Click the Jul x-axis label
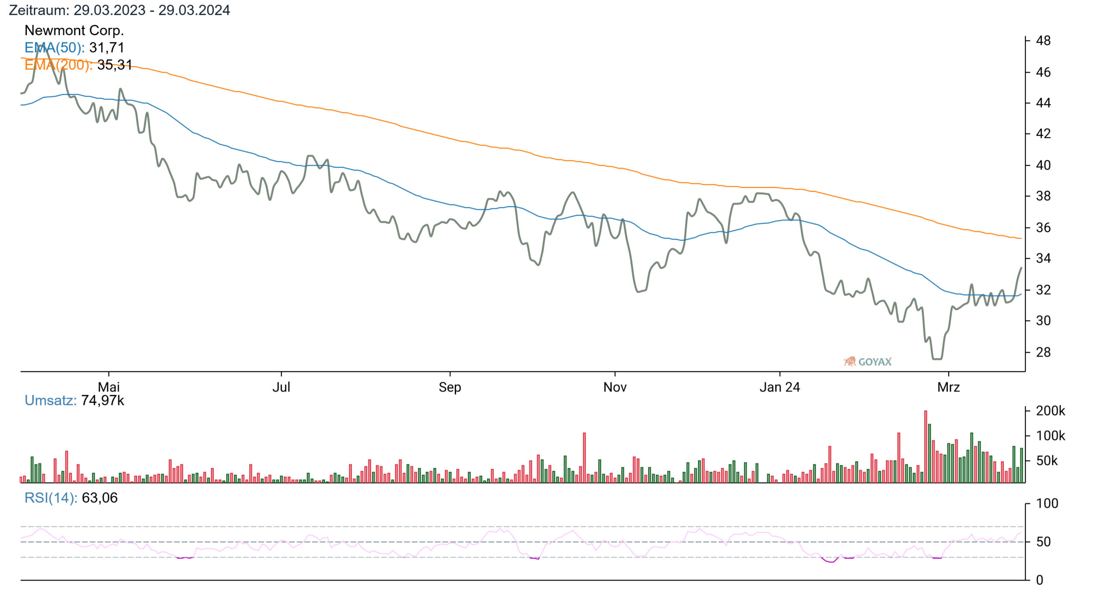1093x610 pixels. point(281,387)
